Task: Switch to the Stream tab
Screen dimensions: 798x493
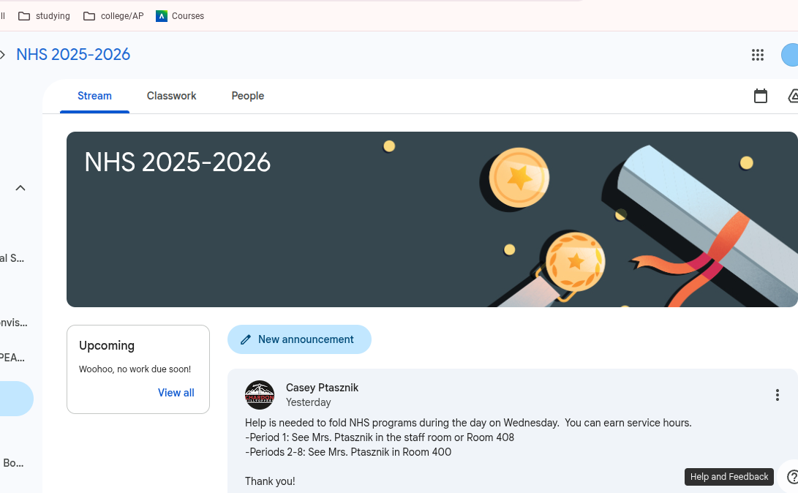Action: point(94,96)
